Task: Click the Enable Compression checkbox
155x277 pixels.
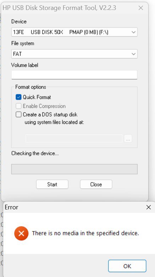Action: point(18,106)
